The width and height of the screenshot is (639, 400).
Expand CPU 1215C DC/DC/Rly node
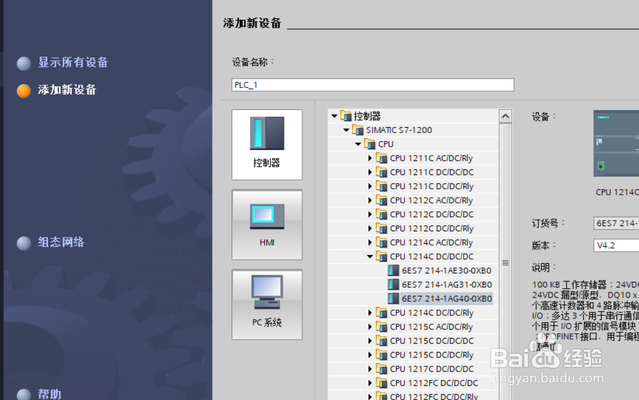click(x=370, y=355)
